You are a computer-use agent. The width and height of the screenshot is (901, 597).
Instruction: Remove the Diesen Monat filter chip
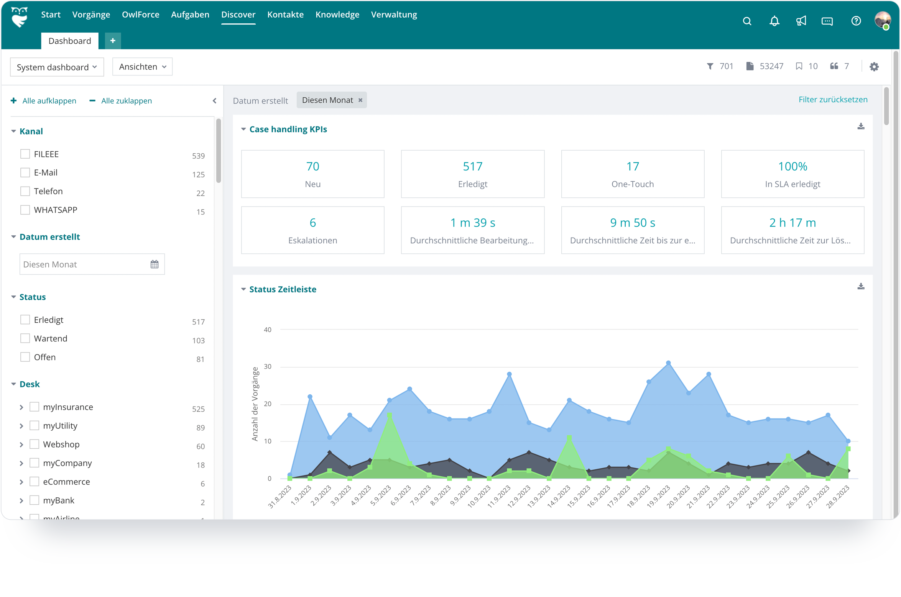(360, 100)
